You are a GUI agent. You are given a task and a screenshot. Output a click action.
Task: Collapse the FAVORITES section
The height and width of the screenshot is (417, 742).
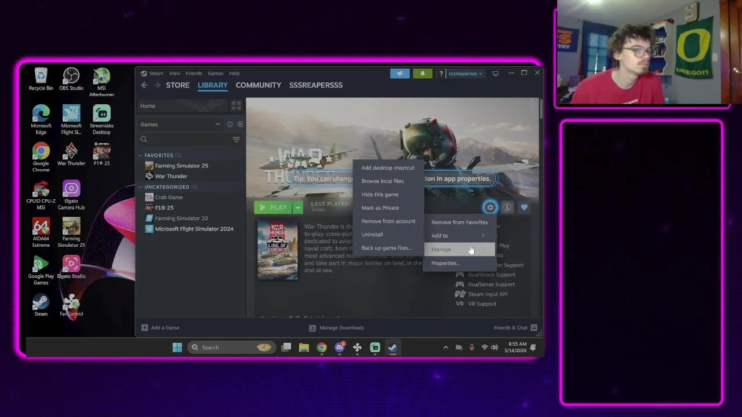140,155
